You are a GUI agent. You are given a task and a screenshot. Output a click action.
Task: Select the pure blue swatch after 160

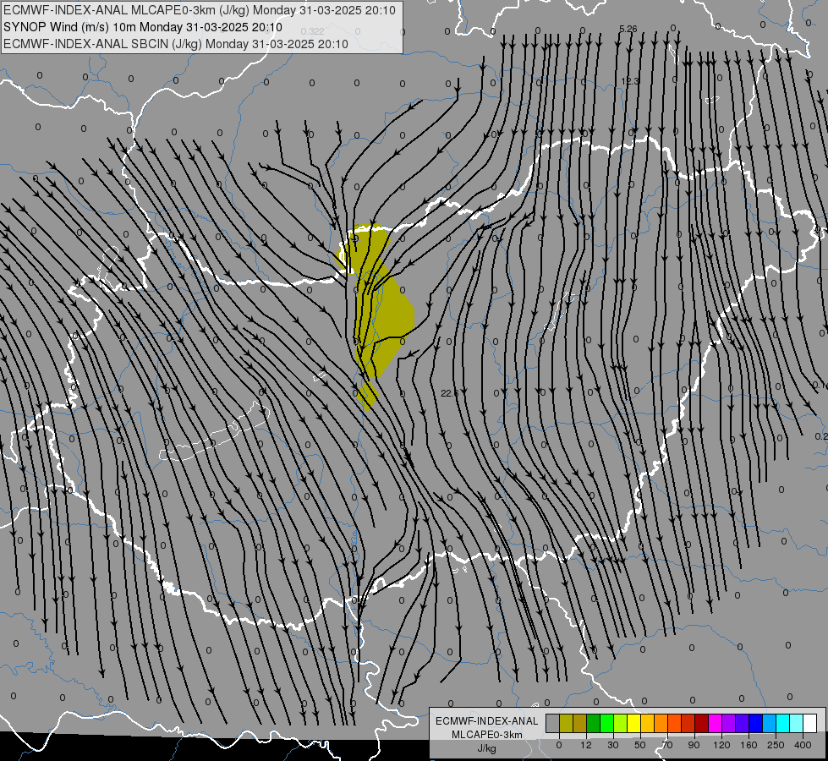point(755,724)
